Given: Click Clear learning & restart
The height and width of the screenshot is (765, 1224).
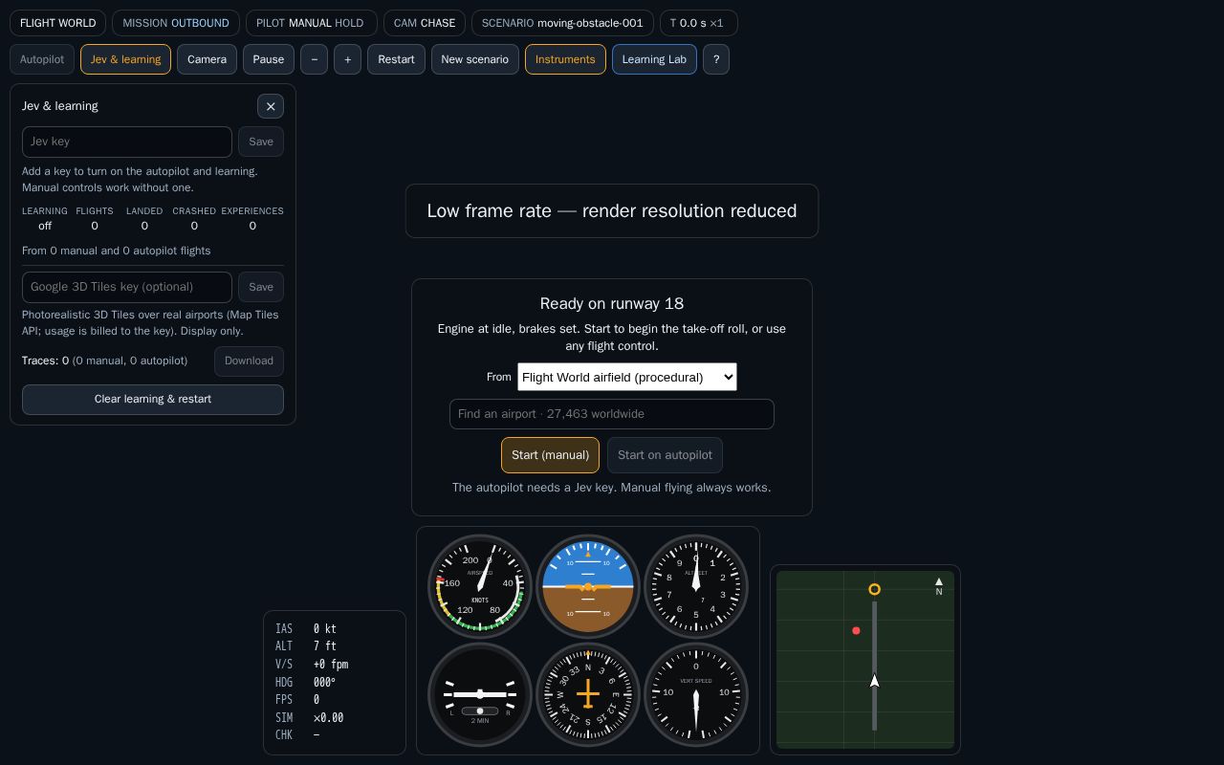Looking at the screenshot, I should [153, 400].
